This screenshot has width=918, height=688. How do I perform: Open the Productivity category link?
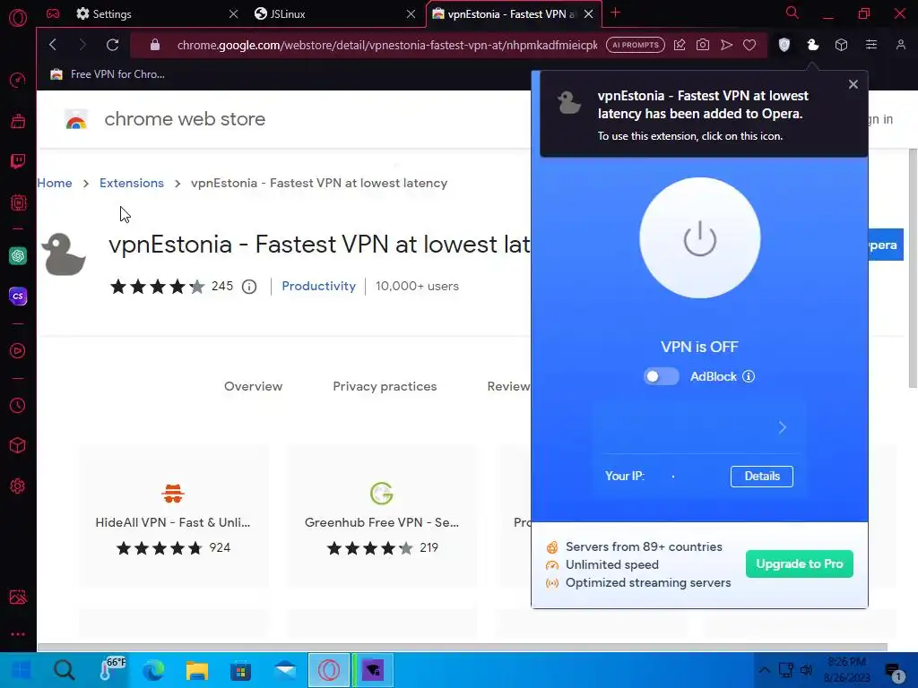pyautogui.click(x=318, y=286)
